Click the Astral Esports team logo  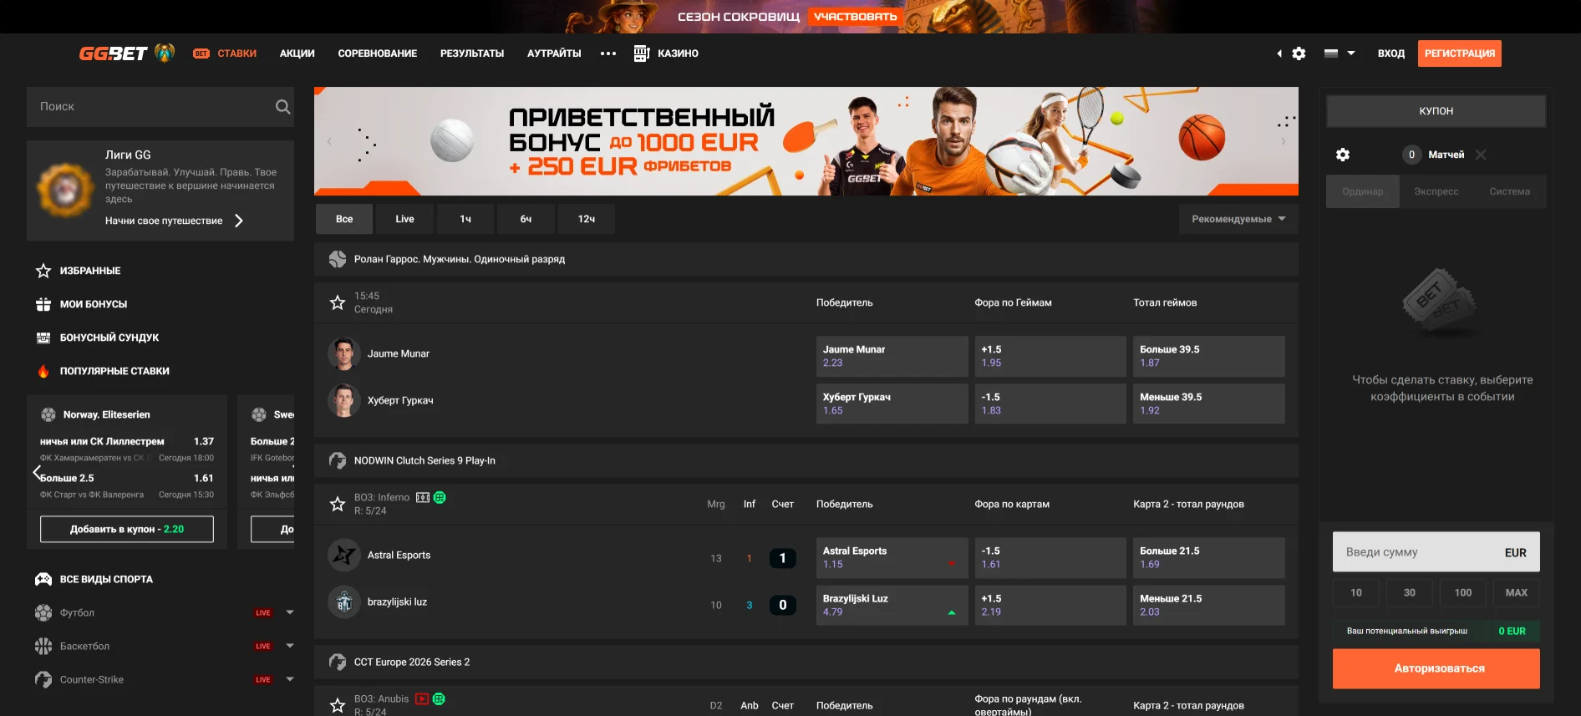(343, 555)
